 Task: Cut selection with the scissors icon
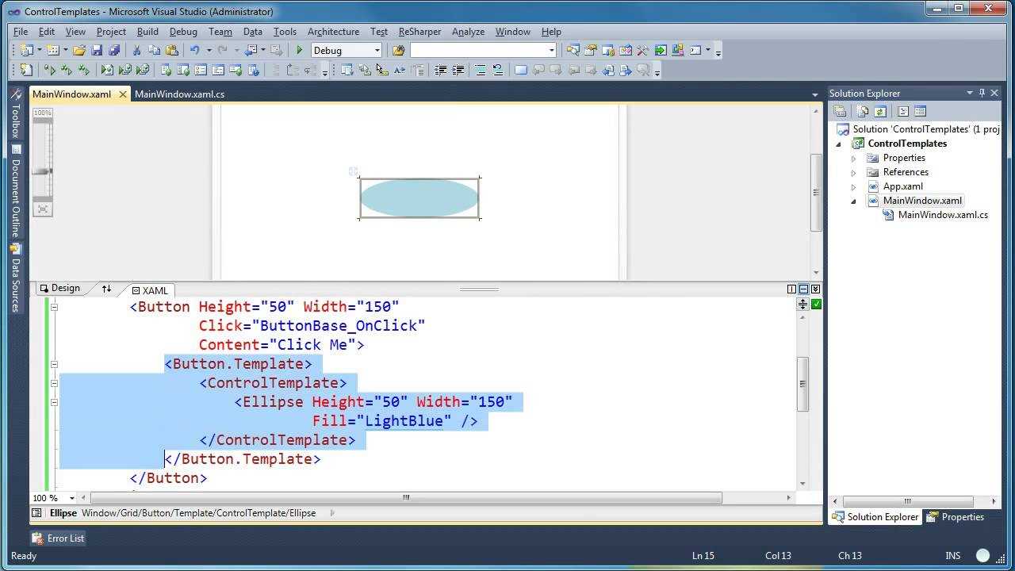click(136, 50)
